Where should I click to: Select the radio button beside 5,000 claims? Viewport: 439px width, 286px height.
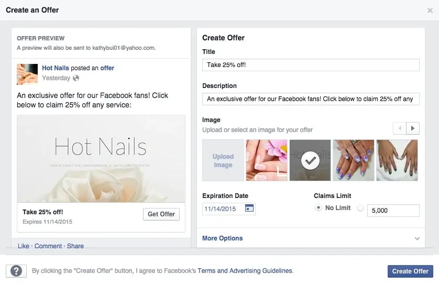pyautogui.click(x=360, y=208)
